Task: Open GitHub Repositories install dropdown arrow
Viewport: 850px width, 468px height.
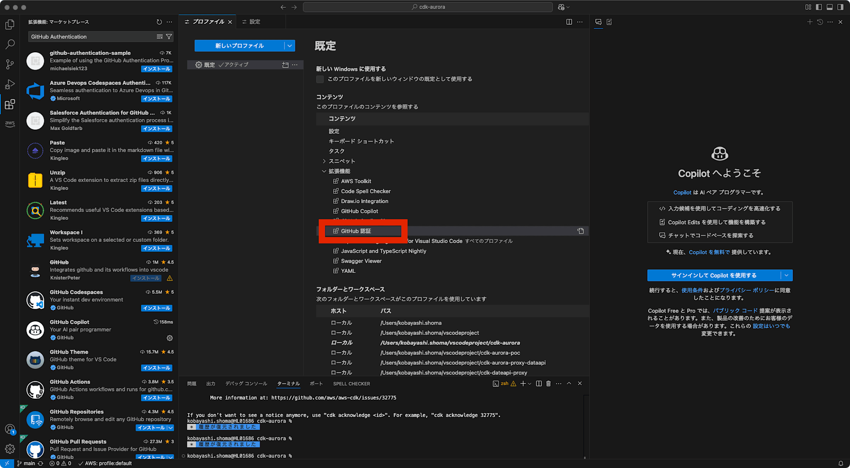Action: 170,428
